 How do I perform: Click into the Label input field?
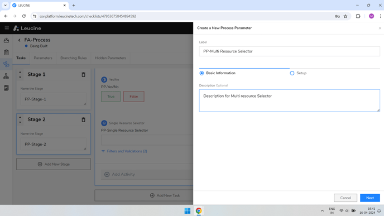pos(289,51)
